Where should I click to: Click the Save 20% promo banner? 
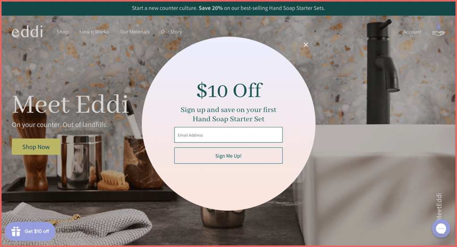point(228,8)
